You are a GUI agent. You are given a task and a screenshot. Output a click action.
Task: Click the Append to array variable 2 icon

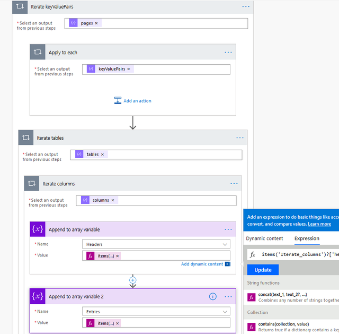(x=38, y=296)
